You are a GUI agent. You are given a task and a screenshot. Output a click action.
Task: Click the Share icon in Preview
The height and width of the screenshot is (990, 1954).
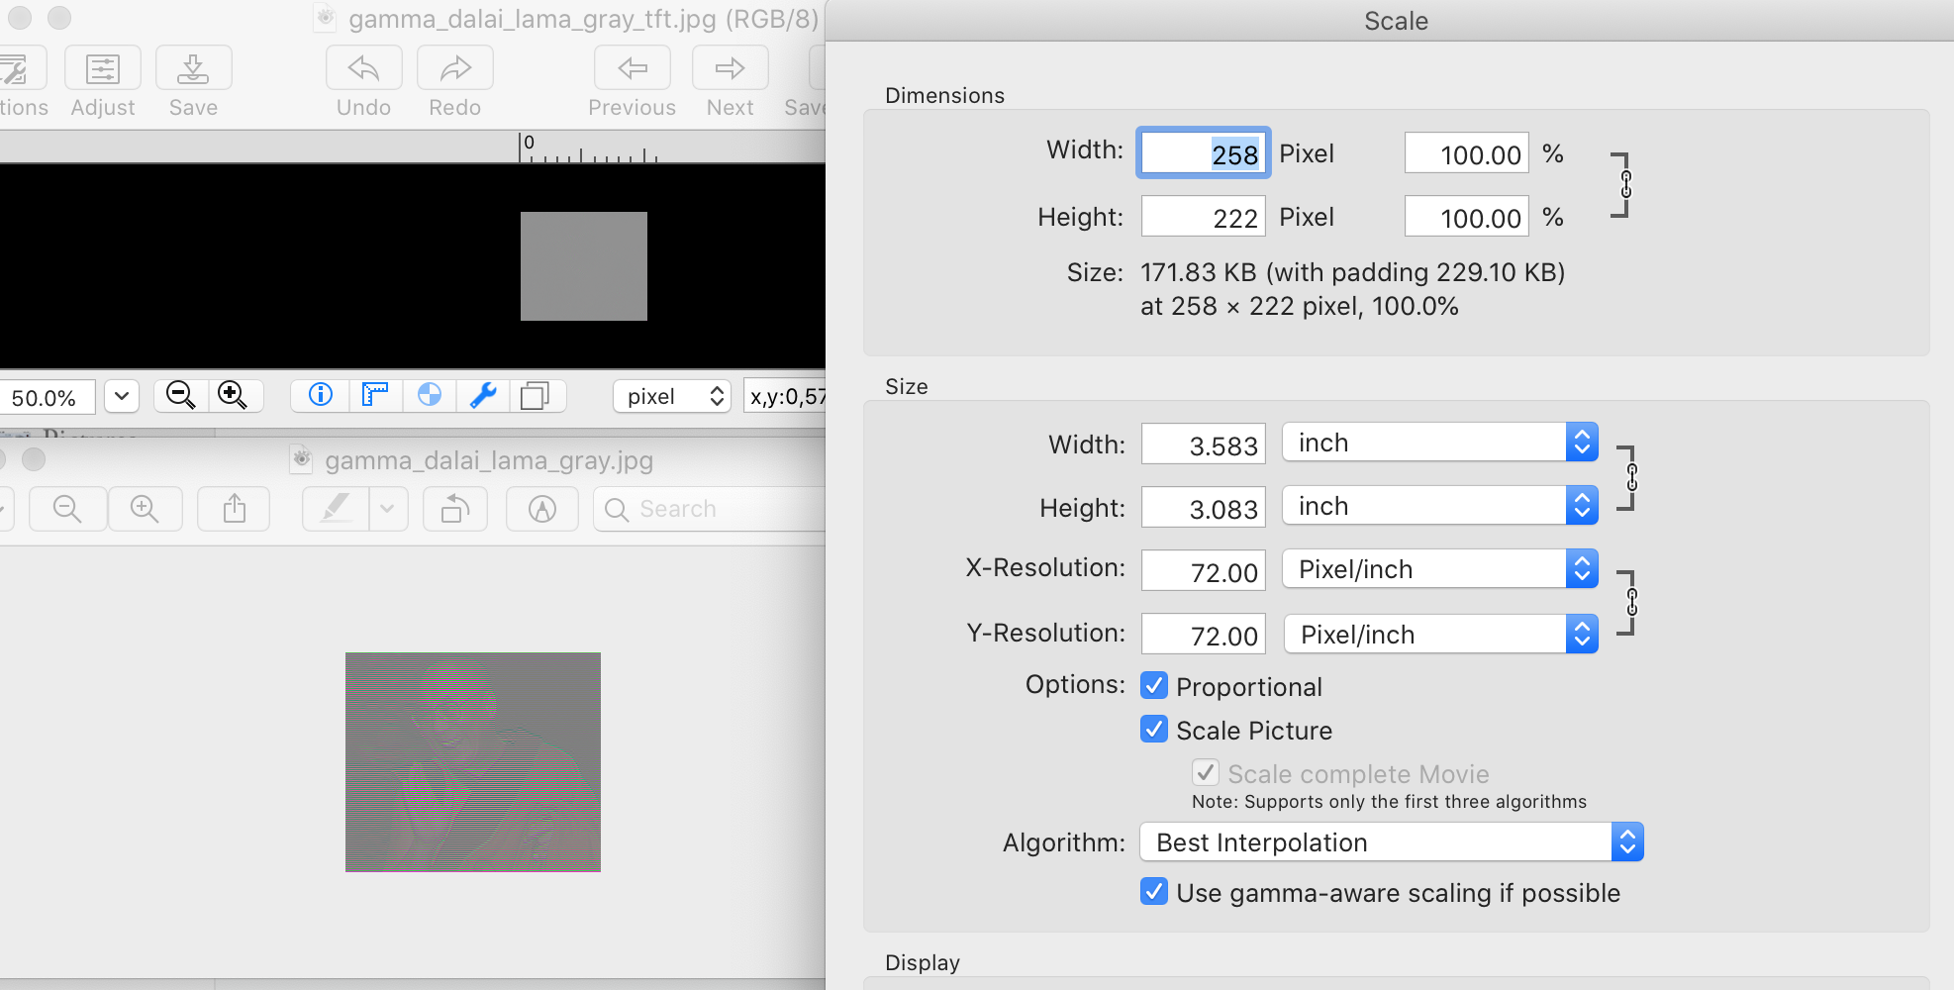234,509
